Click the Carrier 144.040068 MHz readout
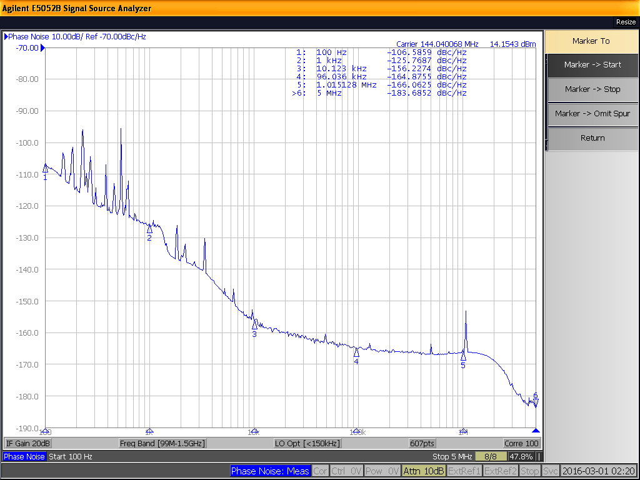The width and height of the screenshot is (640, 480). (x=437, y=44)
